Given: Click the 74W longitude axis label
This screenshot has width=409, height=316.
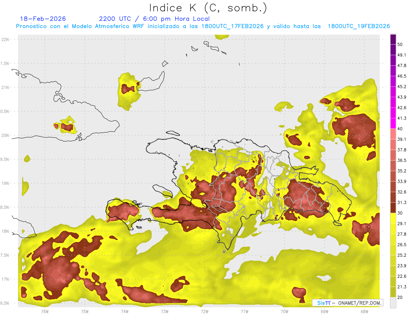Looking at the screenshot, I should pos(124,311).
